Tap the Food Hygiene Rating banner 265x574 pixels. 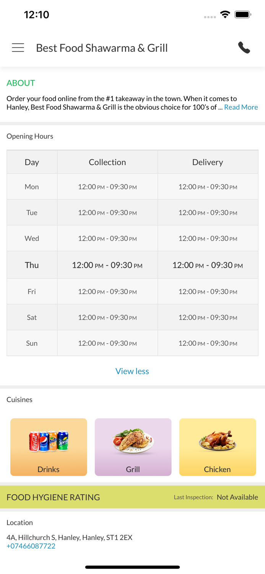(132, 497)
